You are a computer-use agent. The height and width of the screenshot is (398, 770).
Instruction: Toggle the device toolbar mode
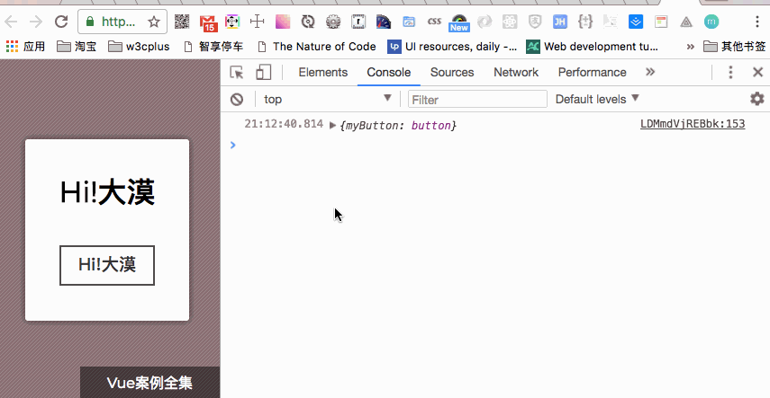coord(264,73)
